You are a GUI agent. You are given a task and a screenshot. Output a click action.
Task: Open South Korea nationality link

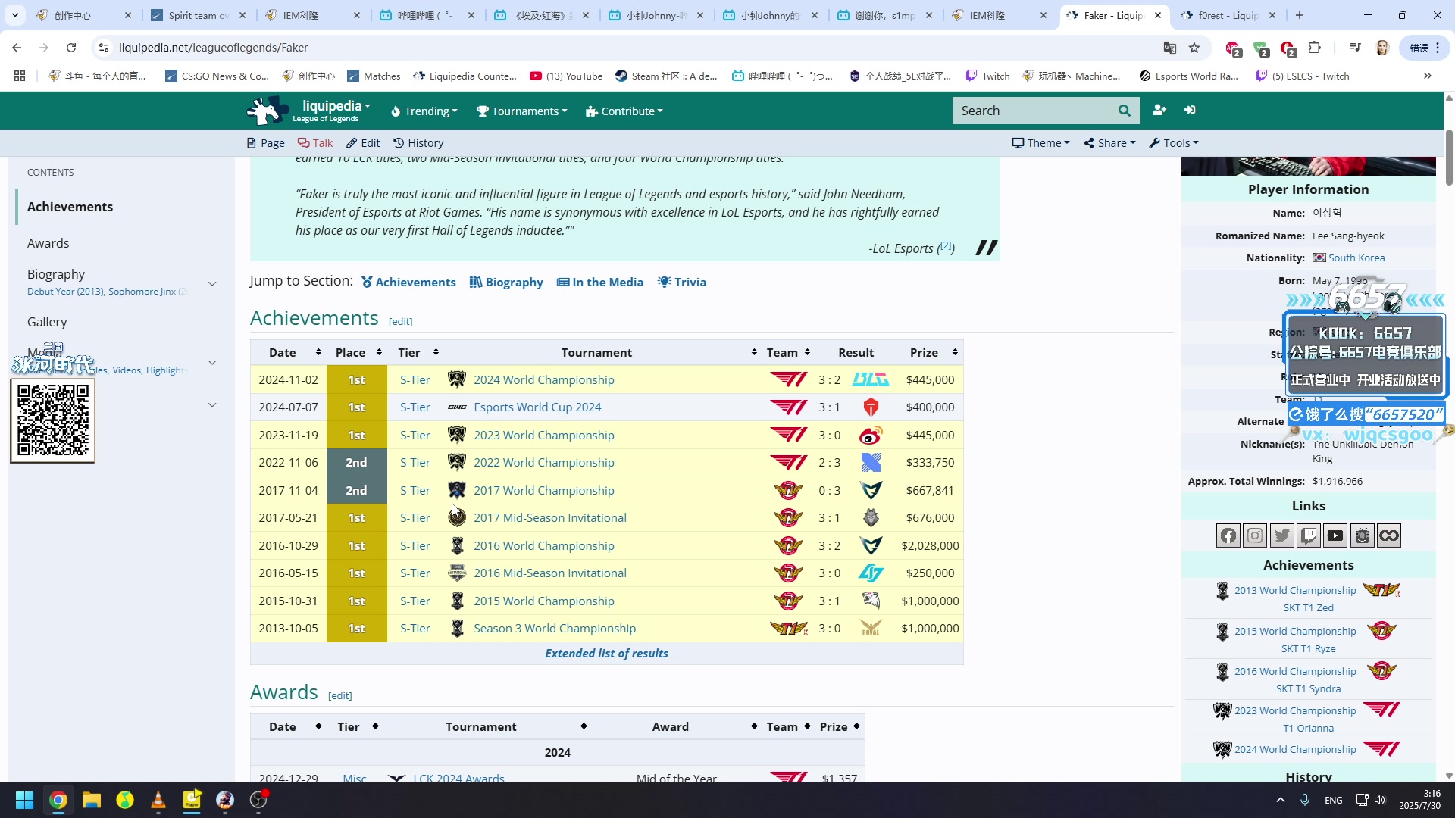[1356, 258]
